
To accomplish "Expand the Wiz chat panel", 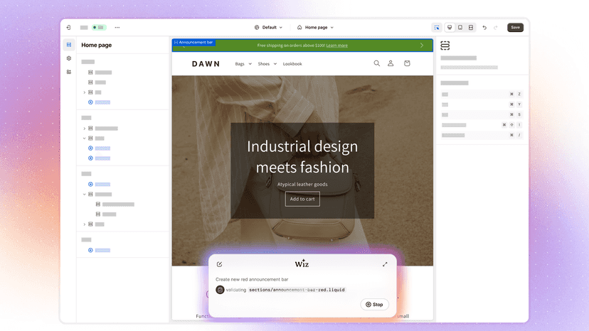I will (385, 264).
